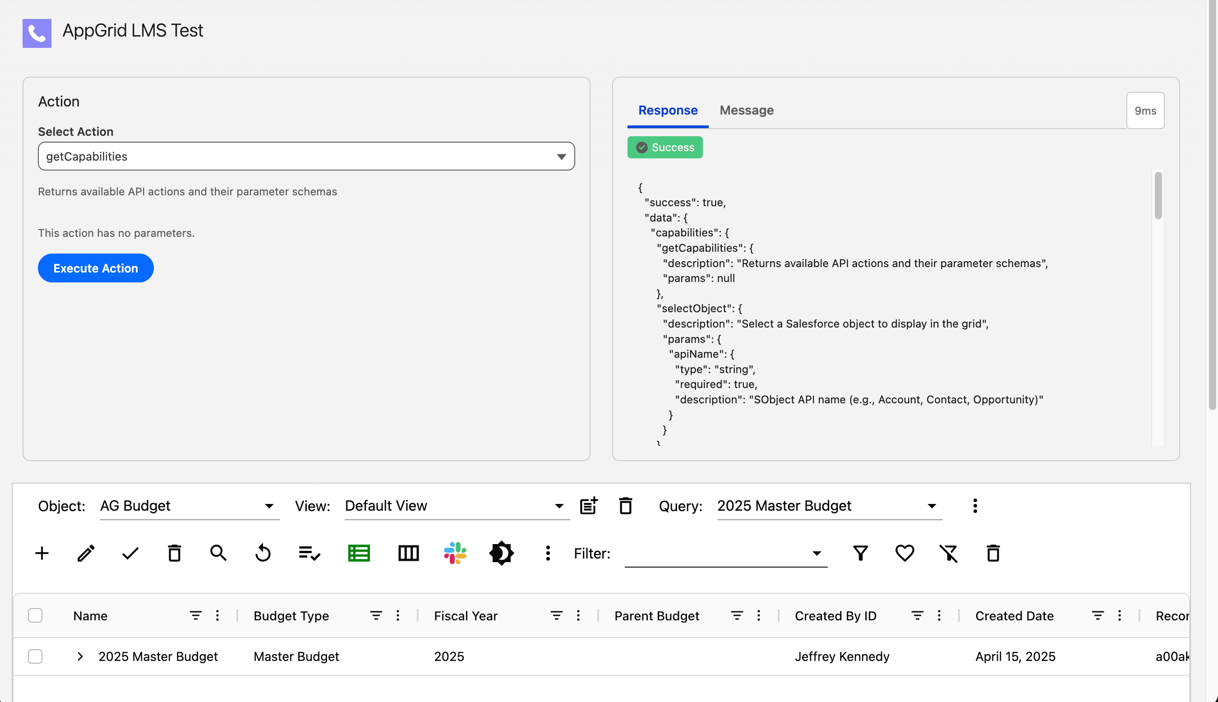Click the response panel vertical scrollbar
Screen dimensions: 1218x702
[1158, 196]
